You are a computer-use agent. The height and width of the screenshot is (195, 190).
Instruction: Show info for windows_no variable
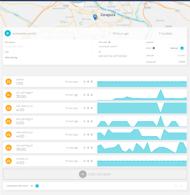point(88,161)
